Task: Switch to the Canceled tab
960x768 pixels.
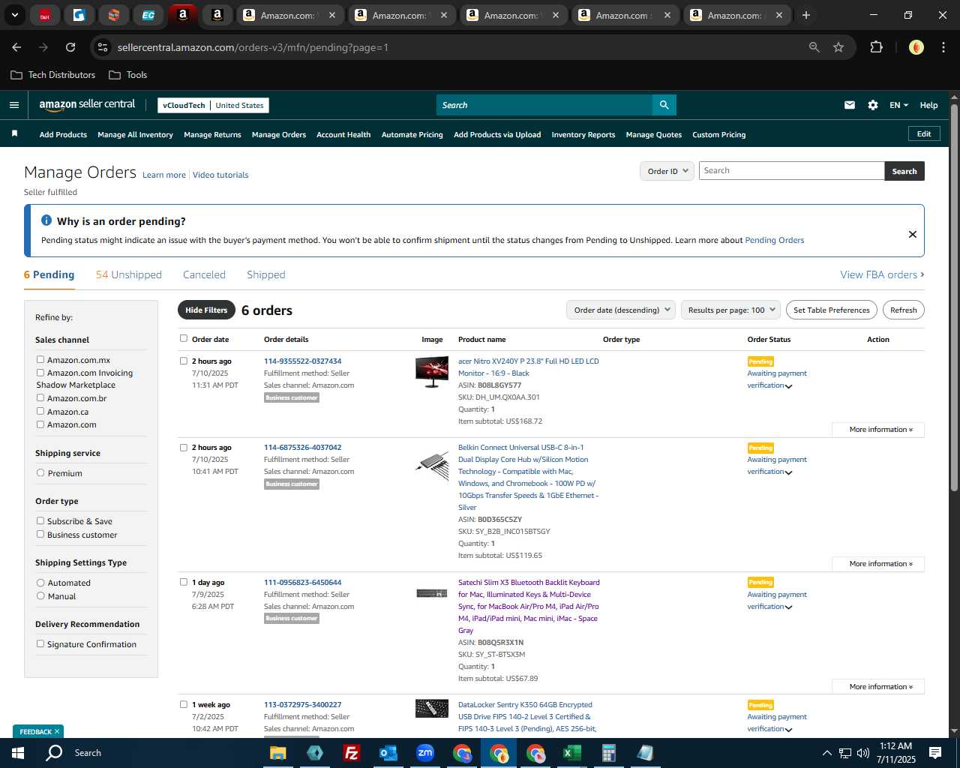Action: point(204,274)
